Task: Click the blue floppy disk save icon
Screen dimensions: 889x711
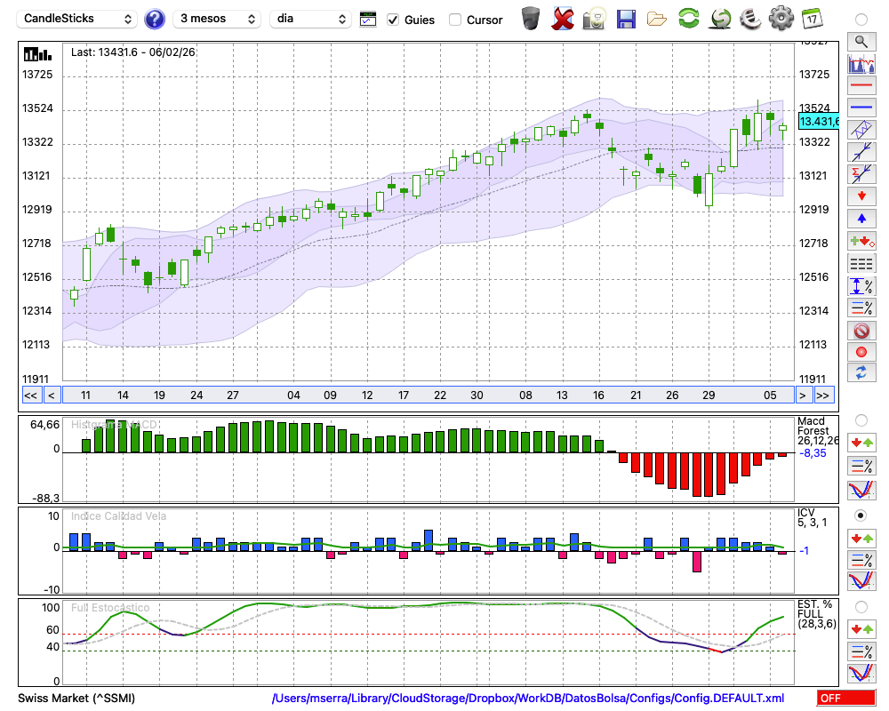Action: [x=626, y=18]
